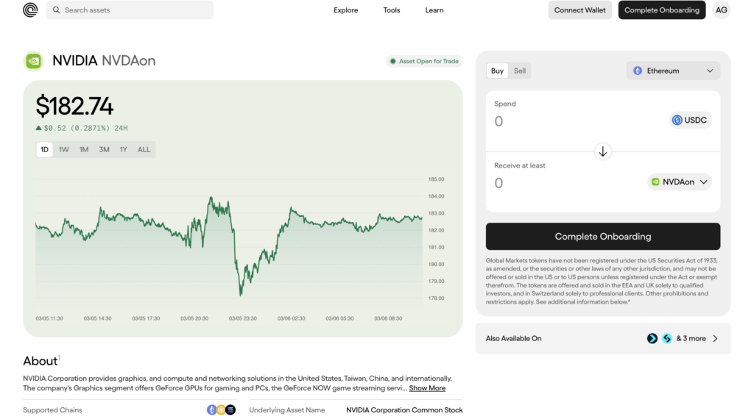Viewport: 754px width, 419px height.
Task: Click the Spend amount input field
Action: tap(574, 121)
